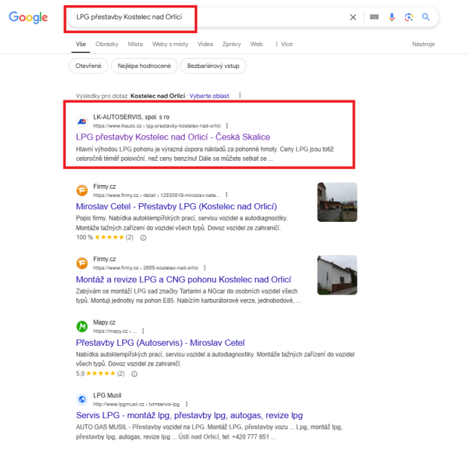Click the LPG Musil globe favicon
The image size is (467, 453).
(x=82, y=399)
